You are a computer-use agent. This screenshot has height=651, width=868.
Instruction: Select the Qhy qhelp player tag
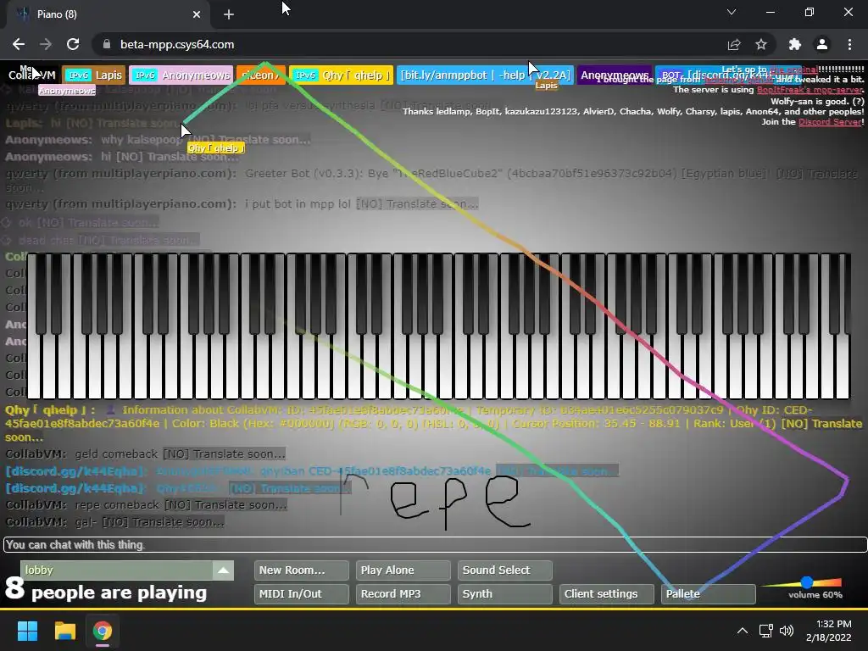(x=342, y=75)
